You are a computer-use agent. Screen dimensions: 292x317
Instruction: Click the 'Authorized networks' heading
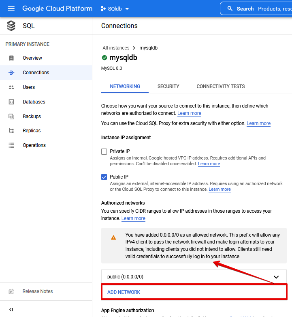click(123, 203)
